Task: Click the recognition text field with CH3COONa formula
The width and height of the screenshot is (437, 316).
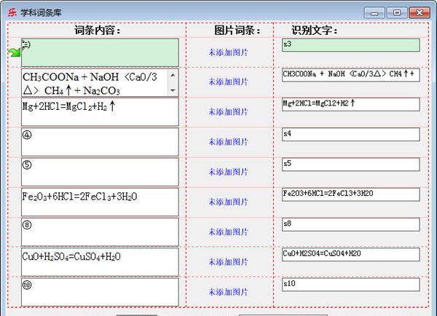Action: pyautogui.click(x=351, y=75)
